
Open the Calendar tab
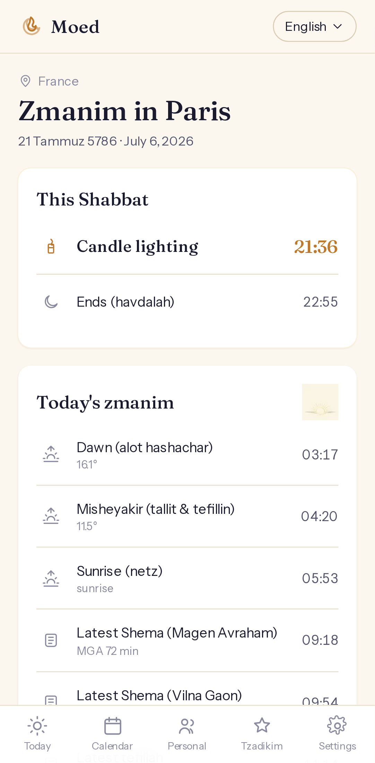(x=112, y=733)
